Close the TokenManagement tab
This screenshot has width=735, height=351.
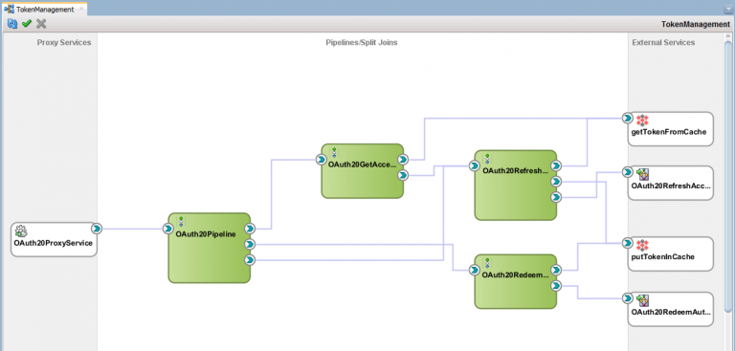[81, 9]
